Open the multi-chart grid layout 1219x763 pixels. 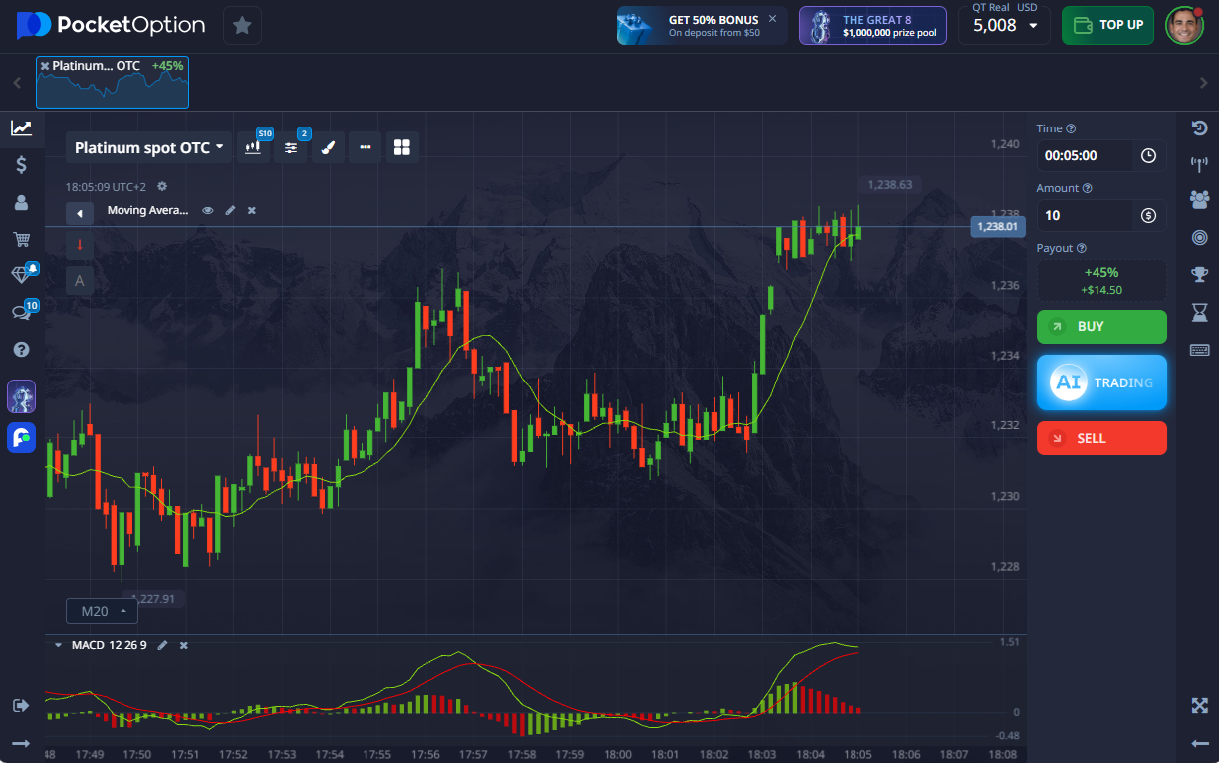pyautogui.click(x=402, y=147)
